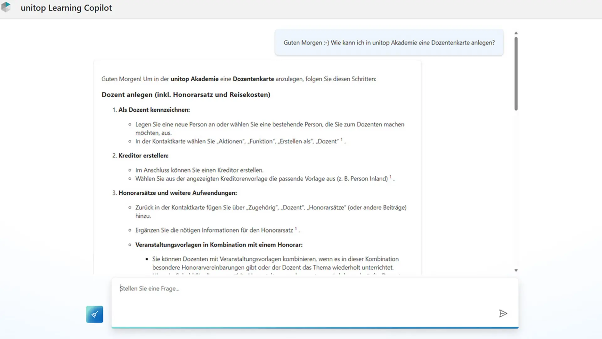Click the broom clear-chat button

point(94,314)
